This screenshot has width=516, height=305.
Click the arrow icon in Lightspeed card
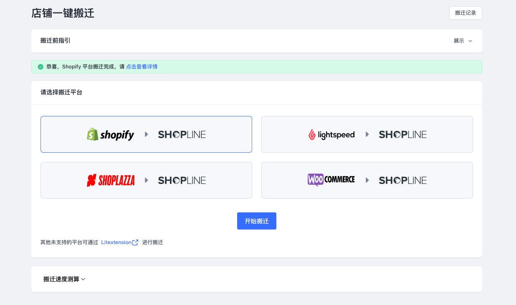click(367, 134)
